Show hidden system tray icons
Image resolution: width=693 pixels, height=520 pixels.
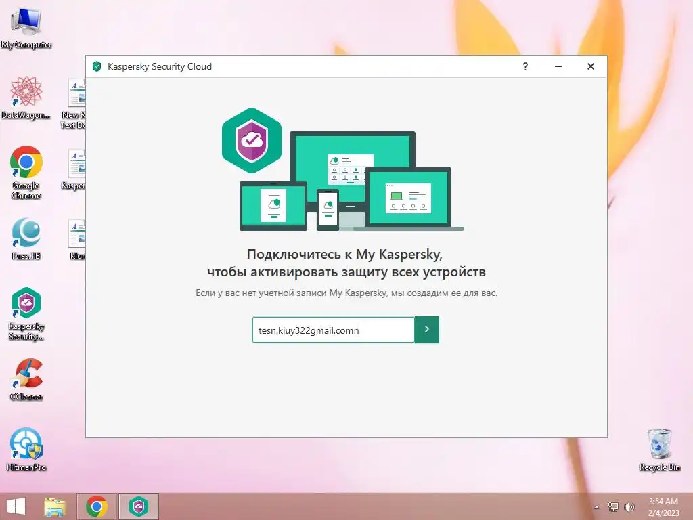[x=597, y=506]
